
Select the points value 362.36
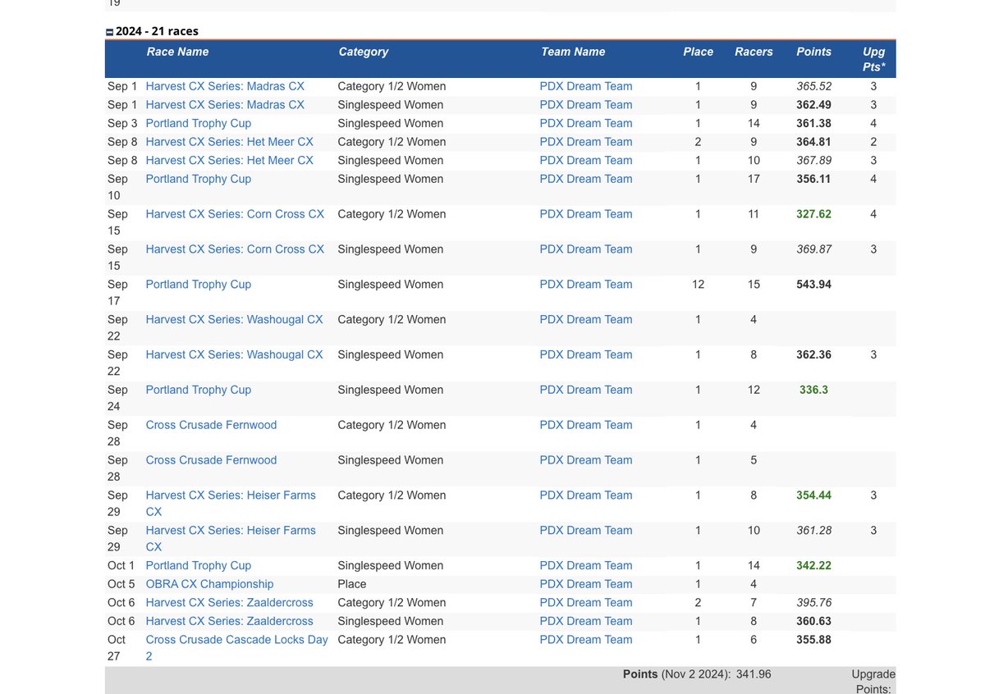[x=814, y=355]
